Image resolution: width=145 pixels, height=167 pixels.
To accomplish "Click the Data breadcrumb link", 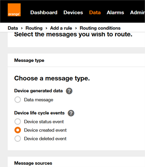I will pos(13,28).
